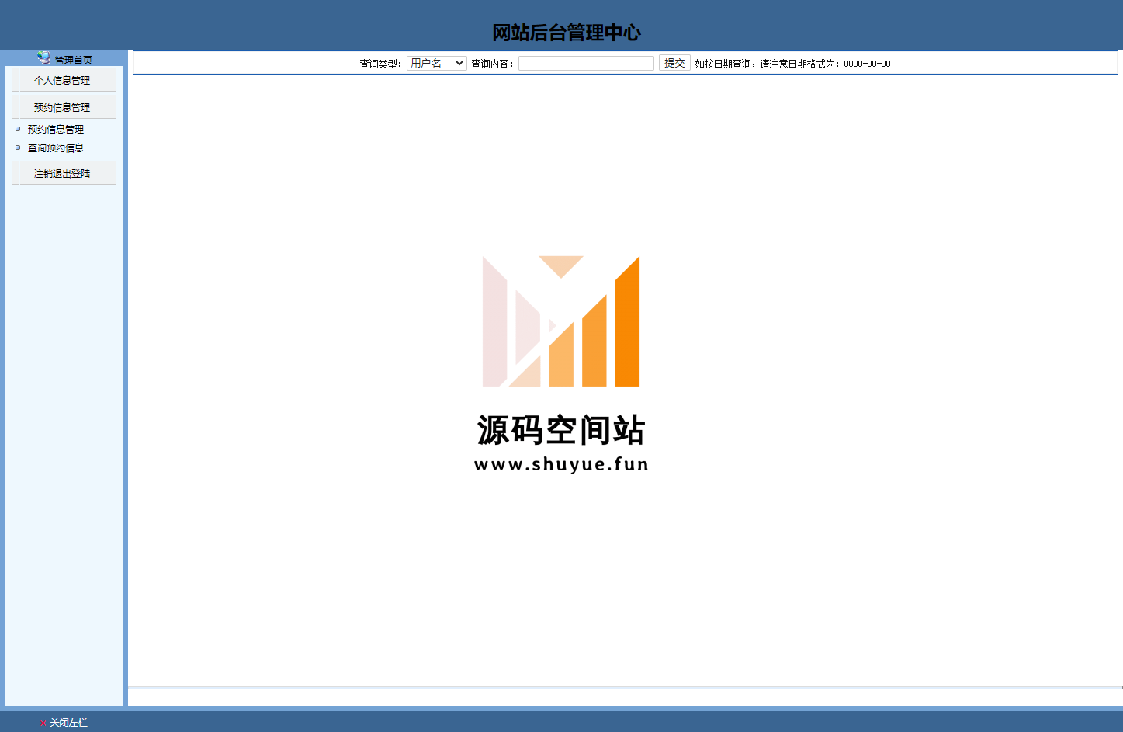Click the 如按日期查询 date format hint text
Screen dimensions: 1123x732
coord(792,64)
